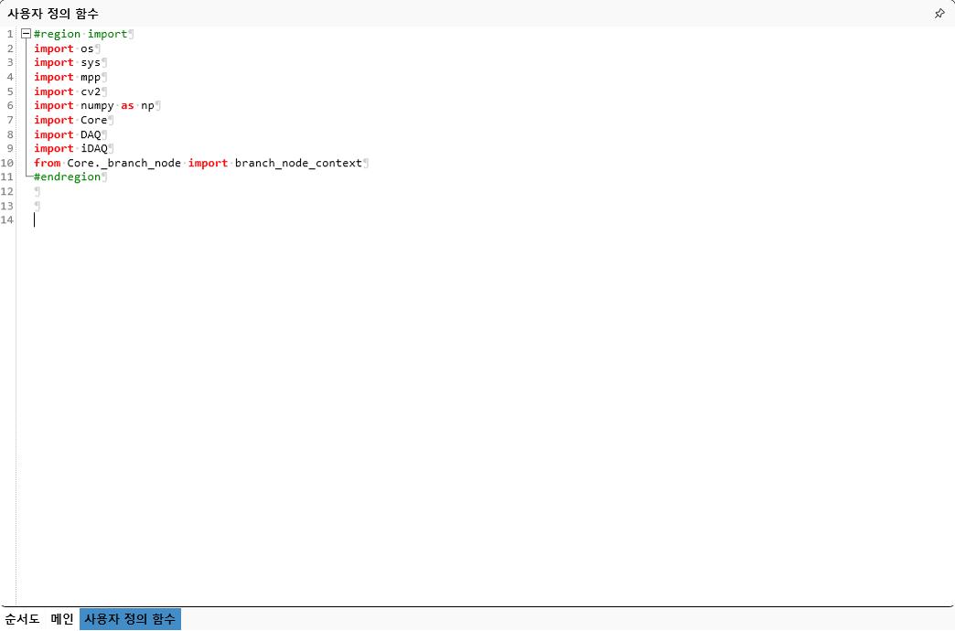Open the 메인 tab

pos(62,619)
